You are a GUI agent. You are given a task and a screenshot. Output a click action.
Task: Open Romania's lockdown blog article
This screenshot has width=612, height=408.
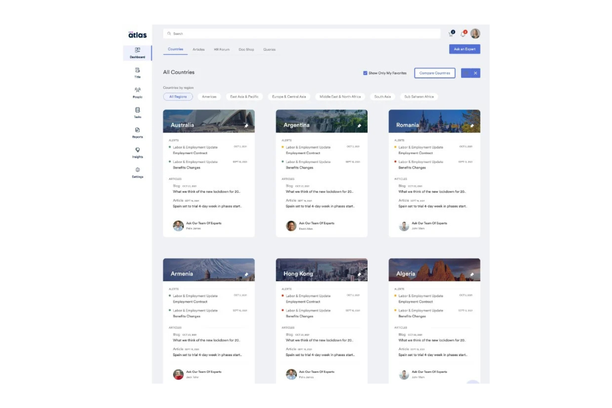432,192
